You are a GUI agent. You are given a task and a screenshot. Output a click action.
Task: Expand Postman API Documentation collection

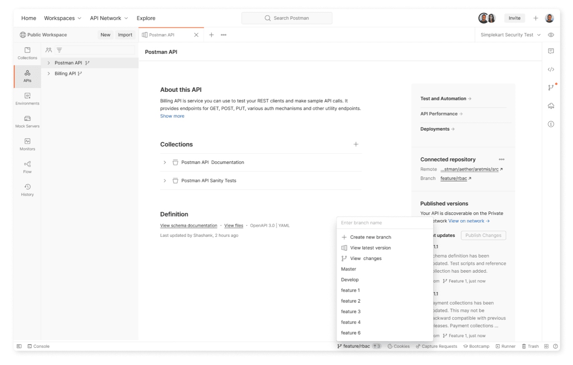coord(165,162)
